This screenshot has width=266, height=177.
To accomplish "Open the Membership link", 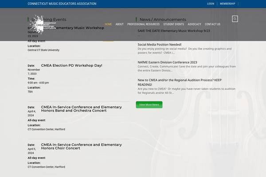I will [x=227, y=4].
